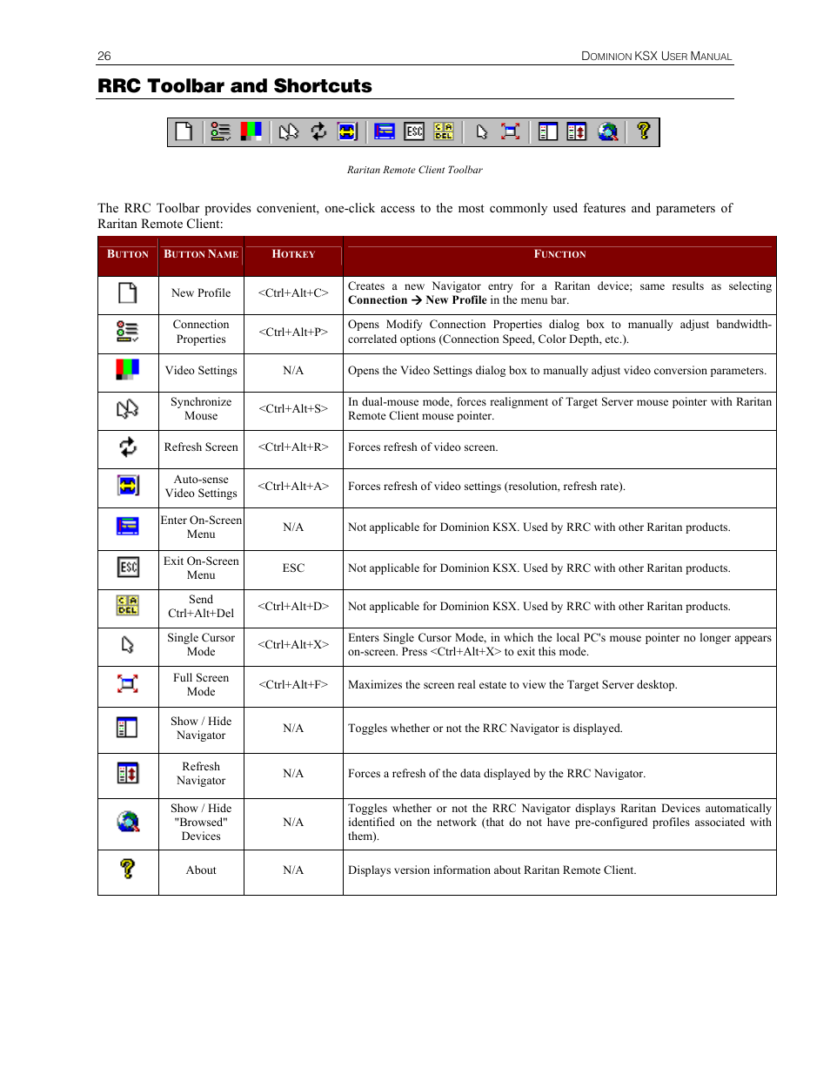Toggle Show/Hide Navigator icon in toolbar strip
Viewport: 830px width, 1075px height.
[547, 131]
